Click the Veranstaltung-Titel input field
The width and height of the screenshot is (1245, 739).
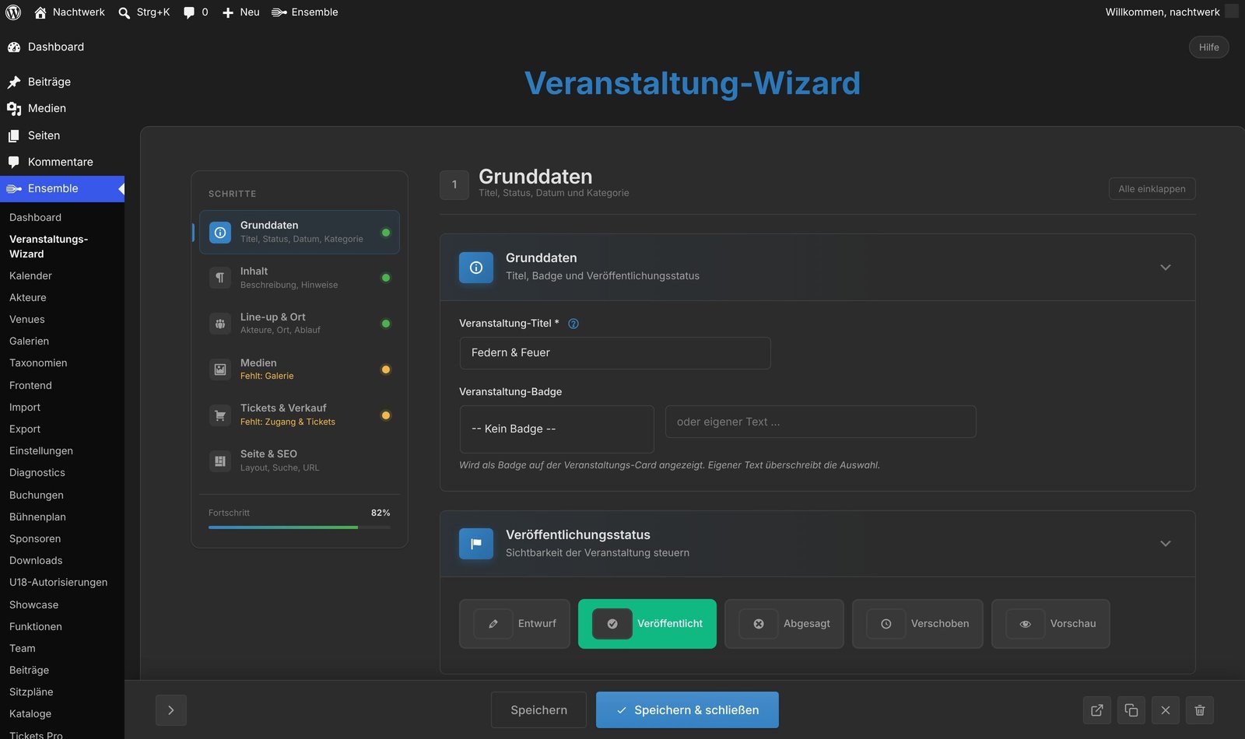615,353
